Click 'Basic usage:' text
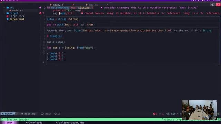Viewport: 221px width, 124px height. click(56, 42)
